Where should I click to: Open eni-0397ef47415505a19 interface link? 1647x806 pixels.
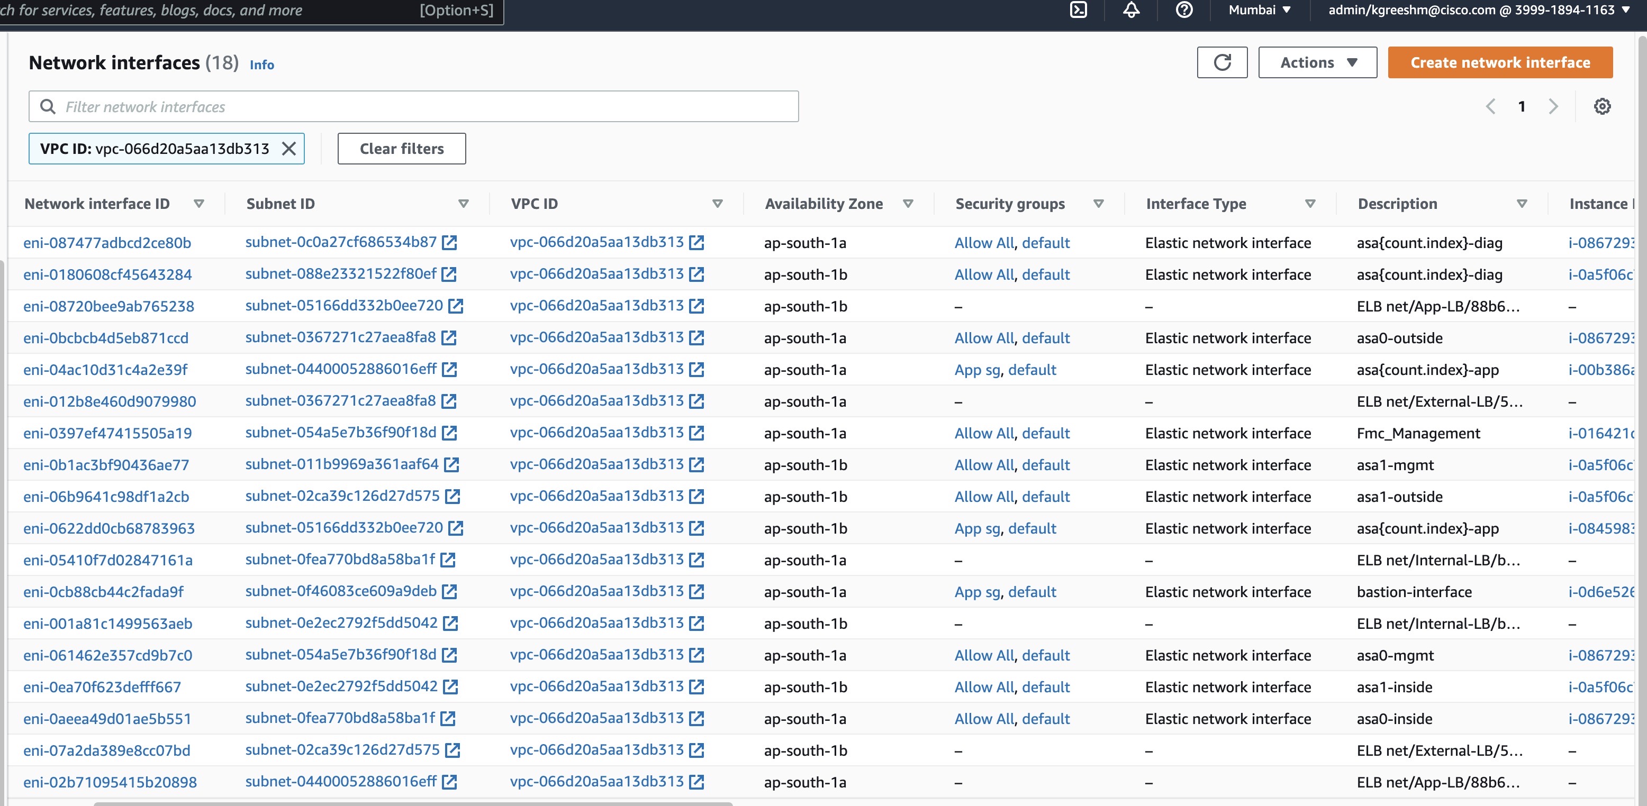click(107, 433)
